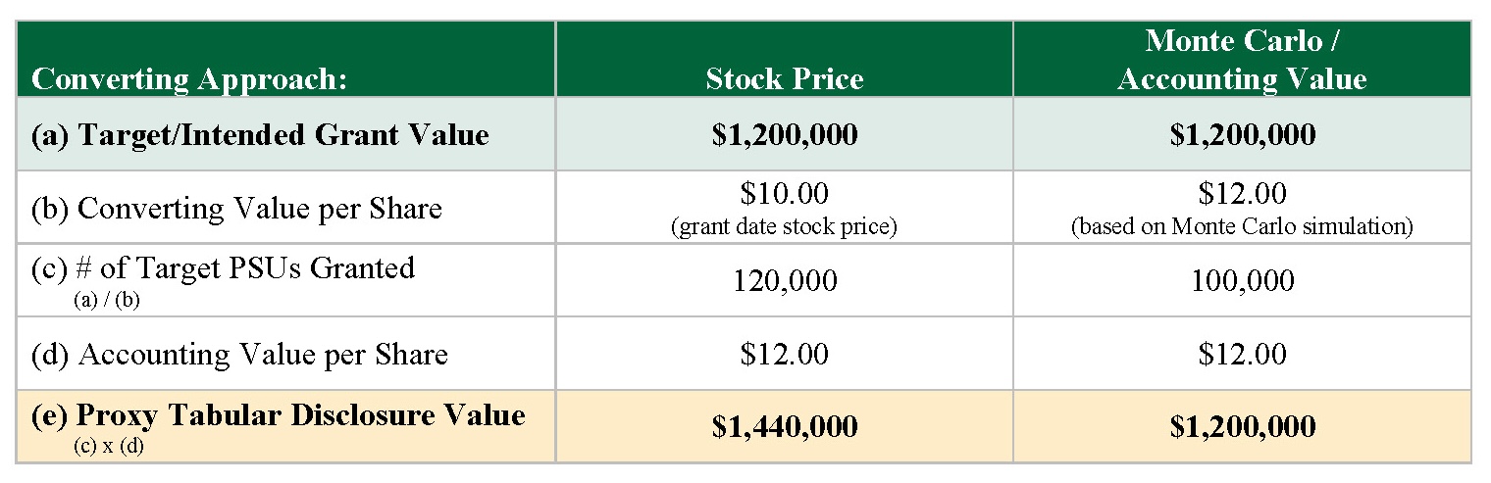This screenshot has height=483, width=1491.
Task: Select "(e) Proxy Tabular Disclosure Value" label
Action: click(279, 415)
